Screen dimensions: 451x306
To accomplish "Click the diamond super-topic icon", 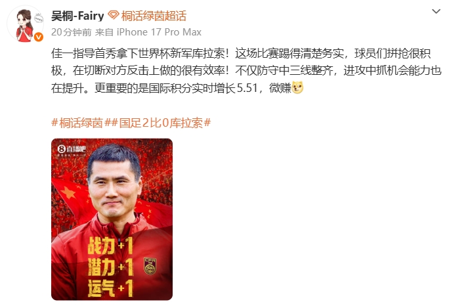I will click(114, 15).
